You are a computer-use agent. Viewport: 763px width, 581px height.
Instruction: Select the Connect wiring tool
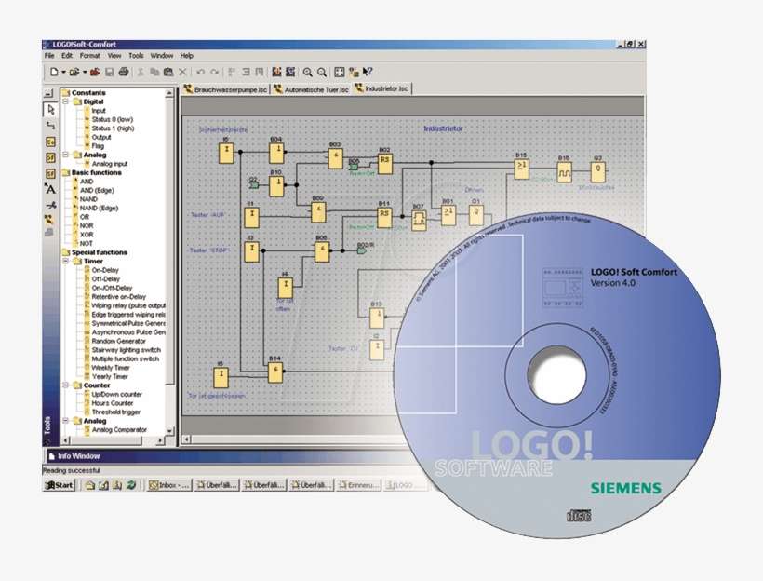(x=51, y=125)
